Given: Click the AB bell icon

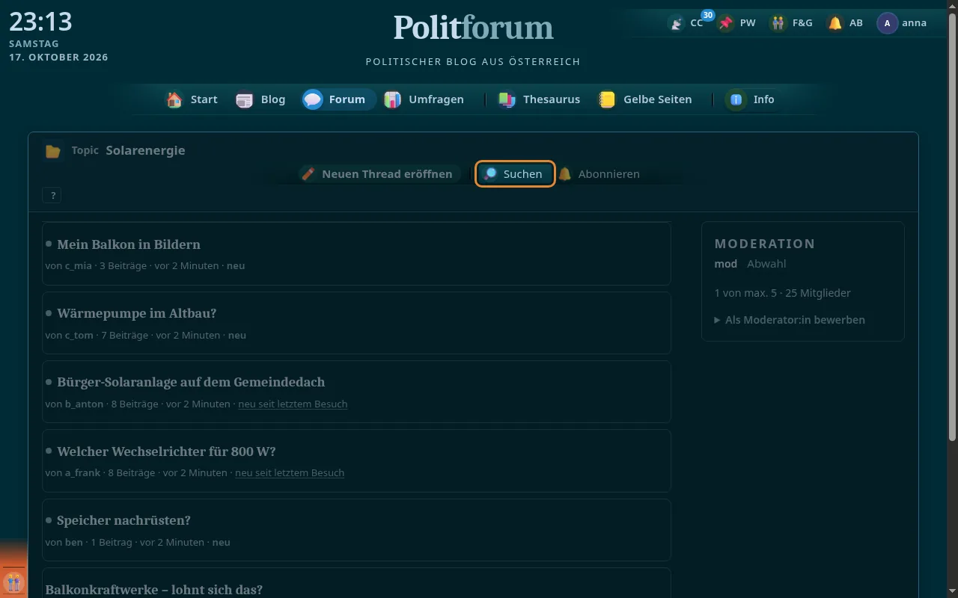Looking at the screenshot, I should click(835, 23).
